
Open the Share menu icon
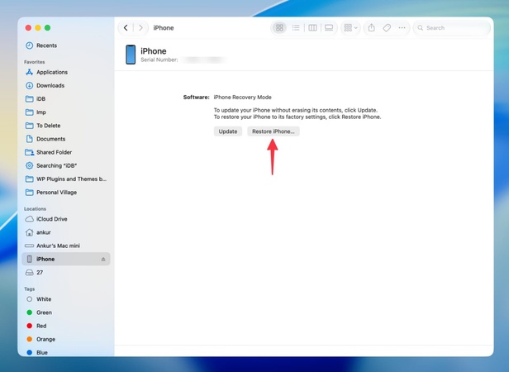click(x=371, y=28)
